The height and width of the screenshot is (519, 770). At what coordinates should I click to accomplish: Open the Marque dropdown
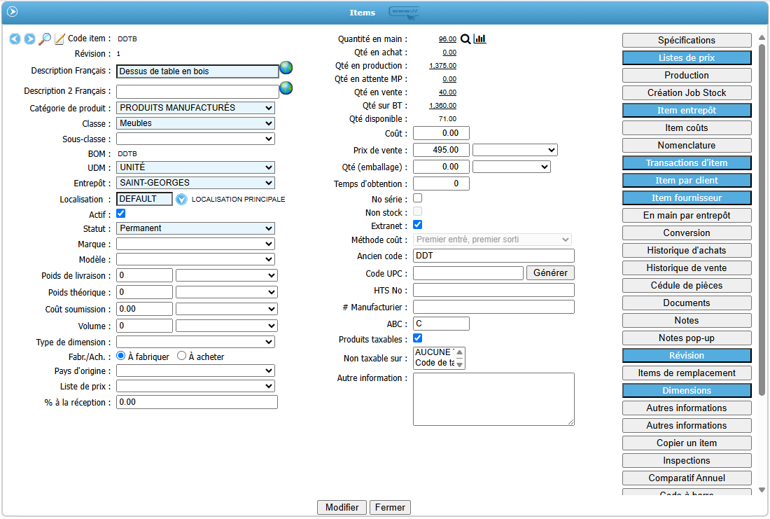click(195, 244)
